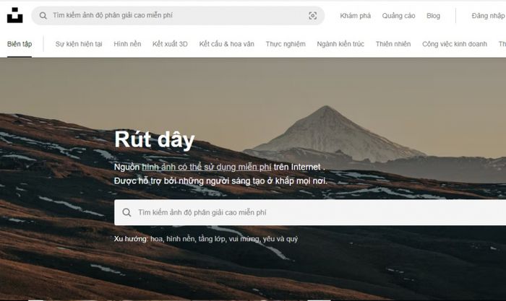
Task: Switch to the Hình nền tab
Action: (127, 44)
